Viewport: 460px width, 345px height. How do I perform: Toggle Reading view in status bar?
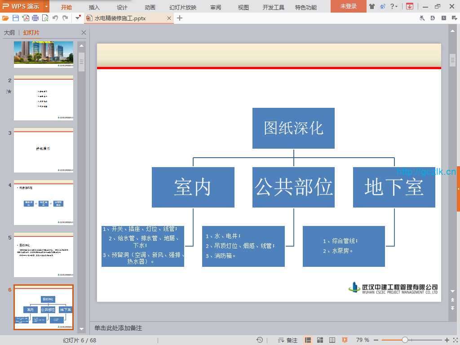[x=332, y=340]
